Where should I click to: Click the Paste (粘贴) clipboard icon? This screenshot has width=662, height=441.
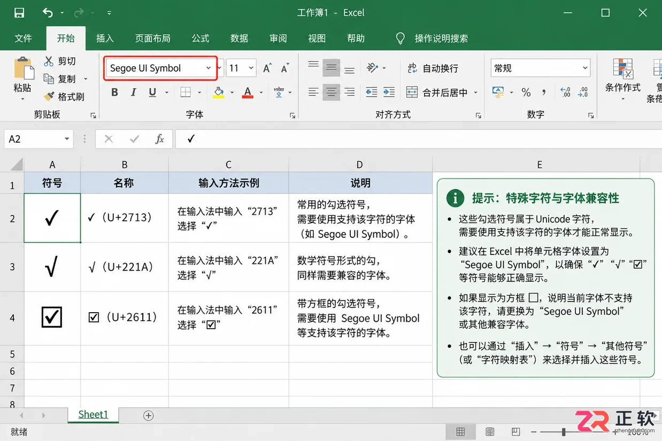(23, 68)
